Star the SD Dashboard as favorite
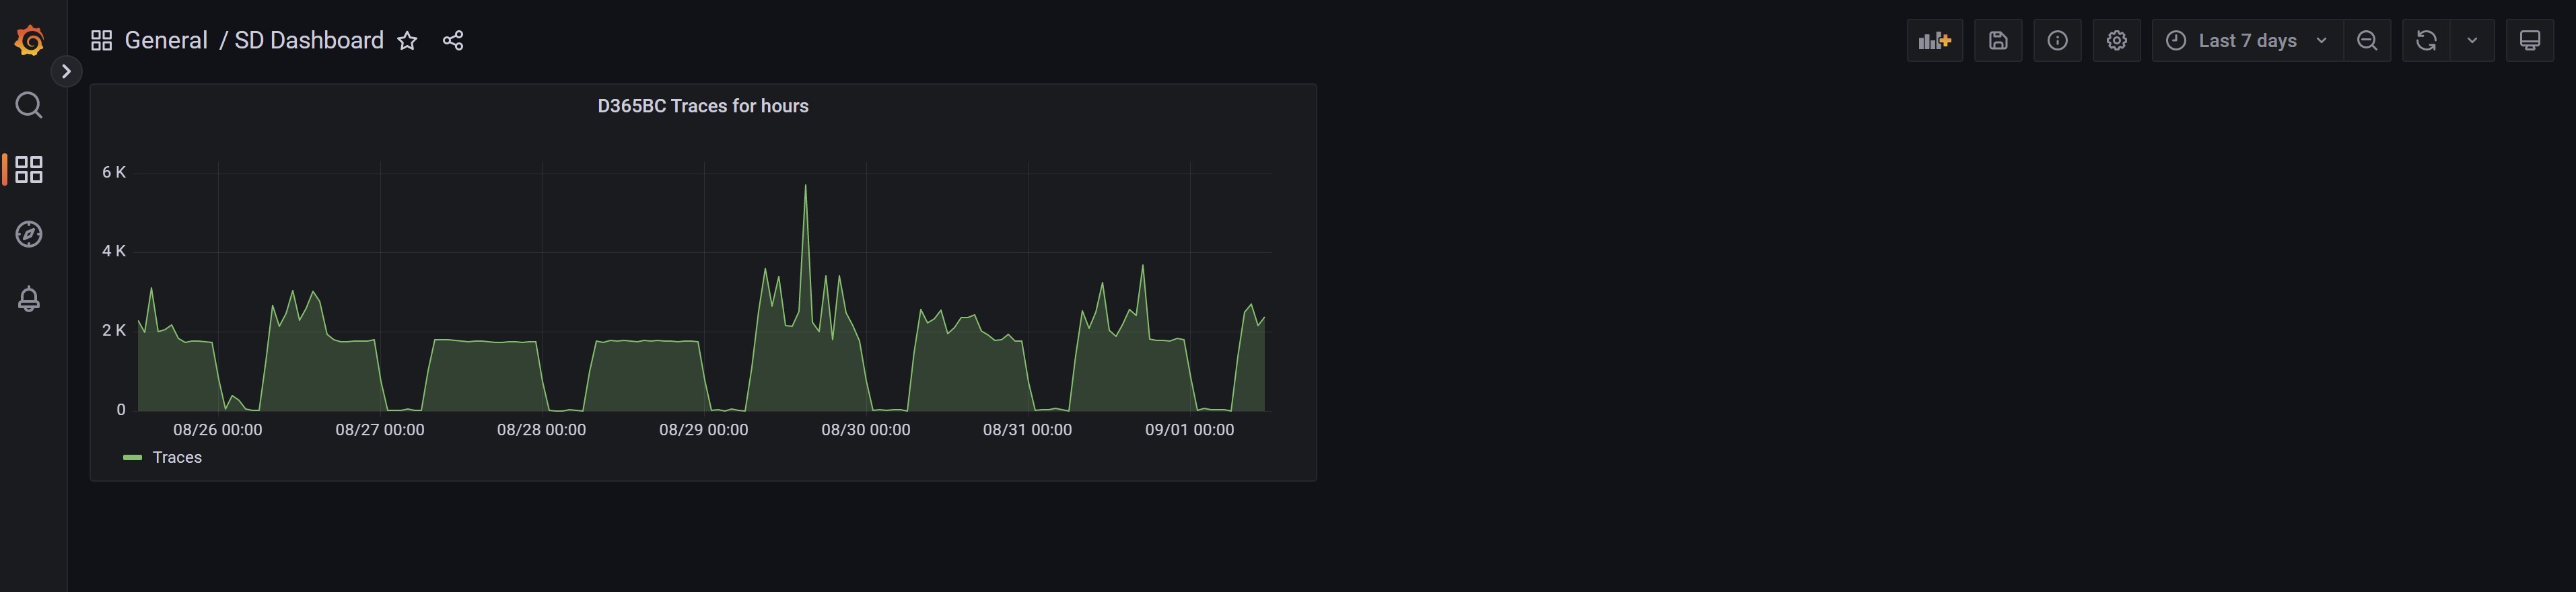Viewport: 2576px width, 592px height. 407,41
